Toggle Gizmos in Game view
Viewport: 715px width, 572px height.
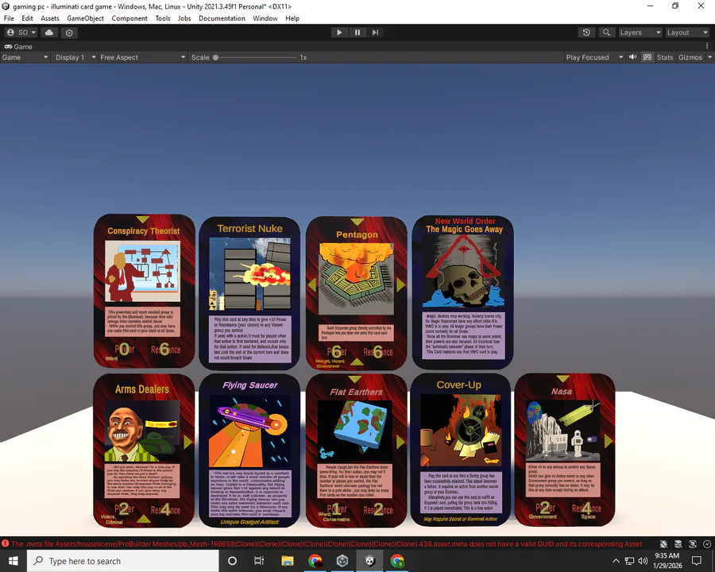pyautogui.click(x=690, y=57)
